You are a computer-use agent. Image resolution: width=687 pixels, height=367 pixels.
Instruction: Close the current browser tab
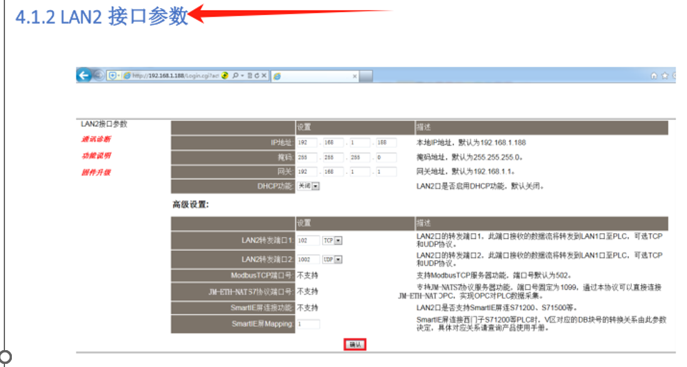coord(355,76)
